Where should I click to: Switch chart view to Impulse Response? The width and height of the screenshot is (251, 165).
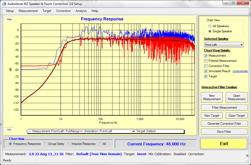click(69, 144)
